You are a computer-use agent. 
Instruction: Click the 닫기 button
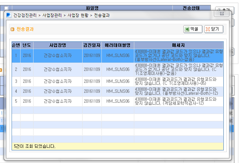[x=214, y=29]
